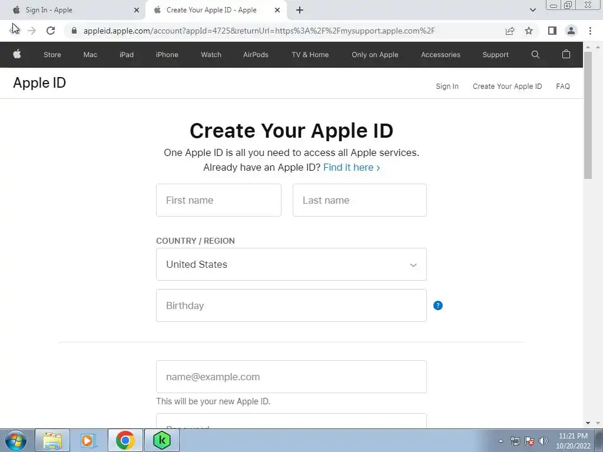Open File Explorer from the taskbar

(x=52, y=440)
